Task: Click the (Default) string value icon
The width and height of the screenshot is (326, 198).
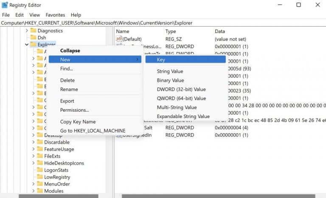Action: point(119,39)
